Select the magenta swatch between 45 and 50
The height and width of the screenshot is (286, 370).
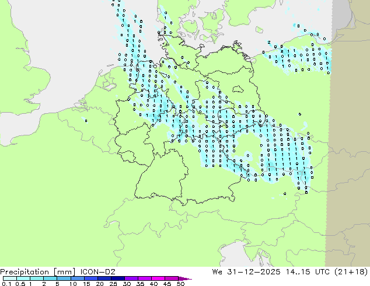172,278
